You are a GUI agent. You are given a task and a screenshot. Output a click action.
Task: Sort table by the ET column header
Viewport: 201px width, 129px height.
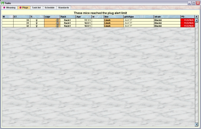click(21, 17)
